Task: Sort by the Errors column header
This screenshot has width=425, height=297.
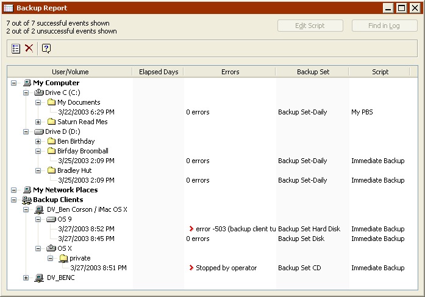Action: pos(230,72)
